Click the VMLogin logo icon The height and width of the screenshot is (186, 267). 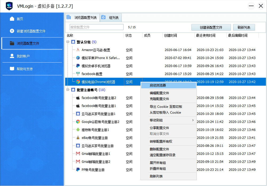pos(9,6)
